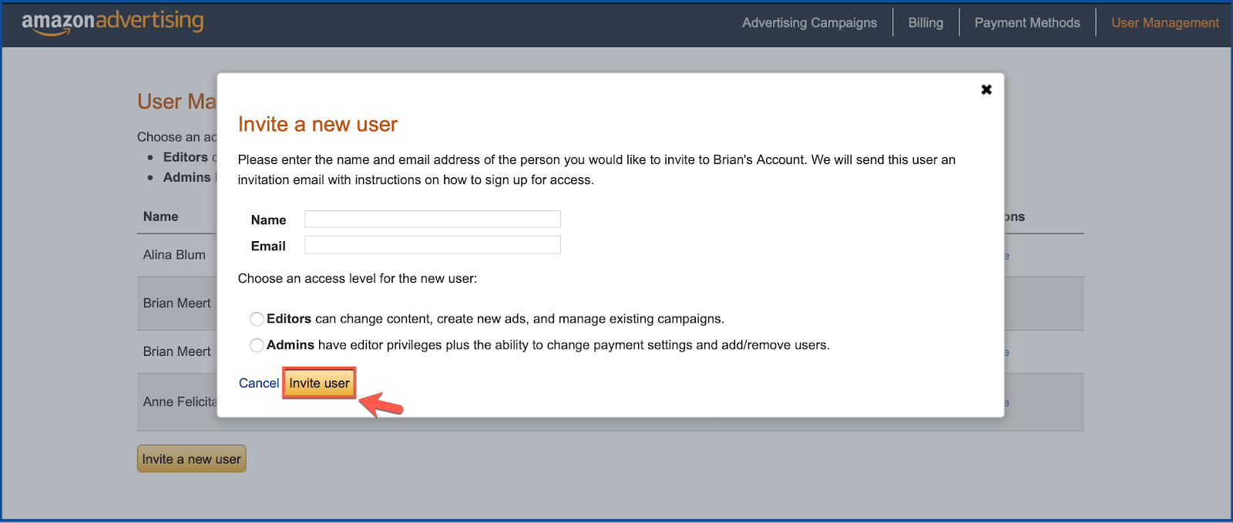Click the Invite a new user button
Image resolution: width=1233 pixels, height=523 pixels.
click(191, 459)
